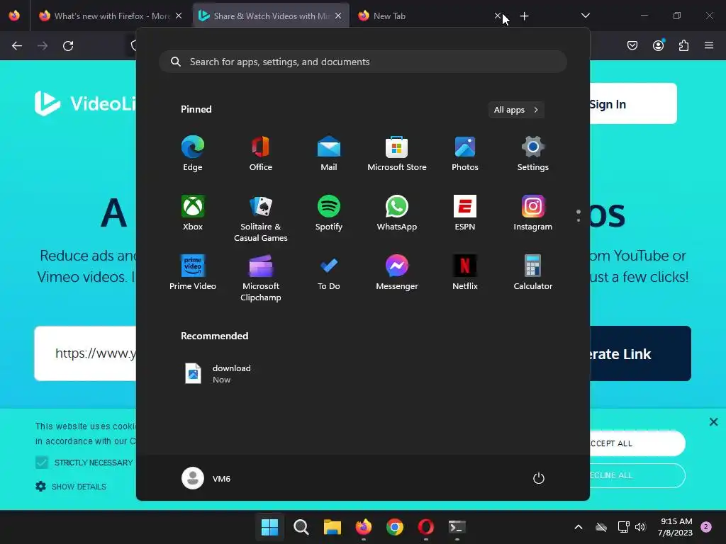Open Instagram
The height and width of the screenshot is (544, 726).
(x=533, y=212)
